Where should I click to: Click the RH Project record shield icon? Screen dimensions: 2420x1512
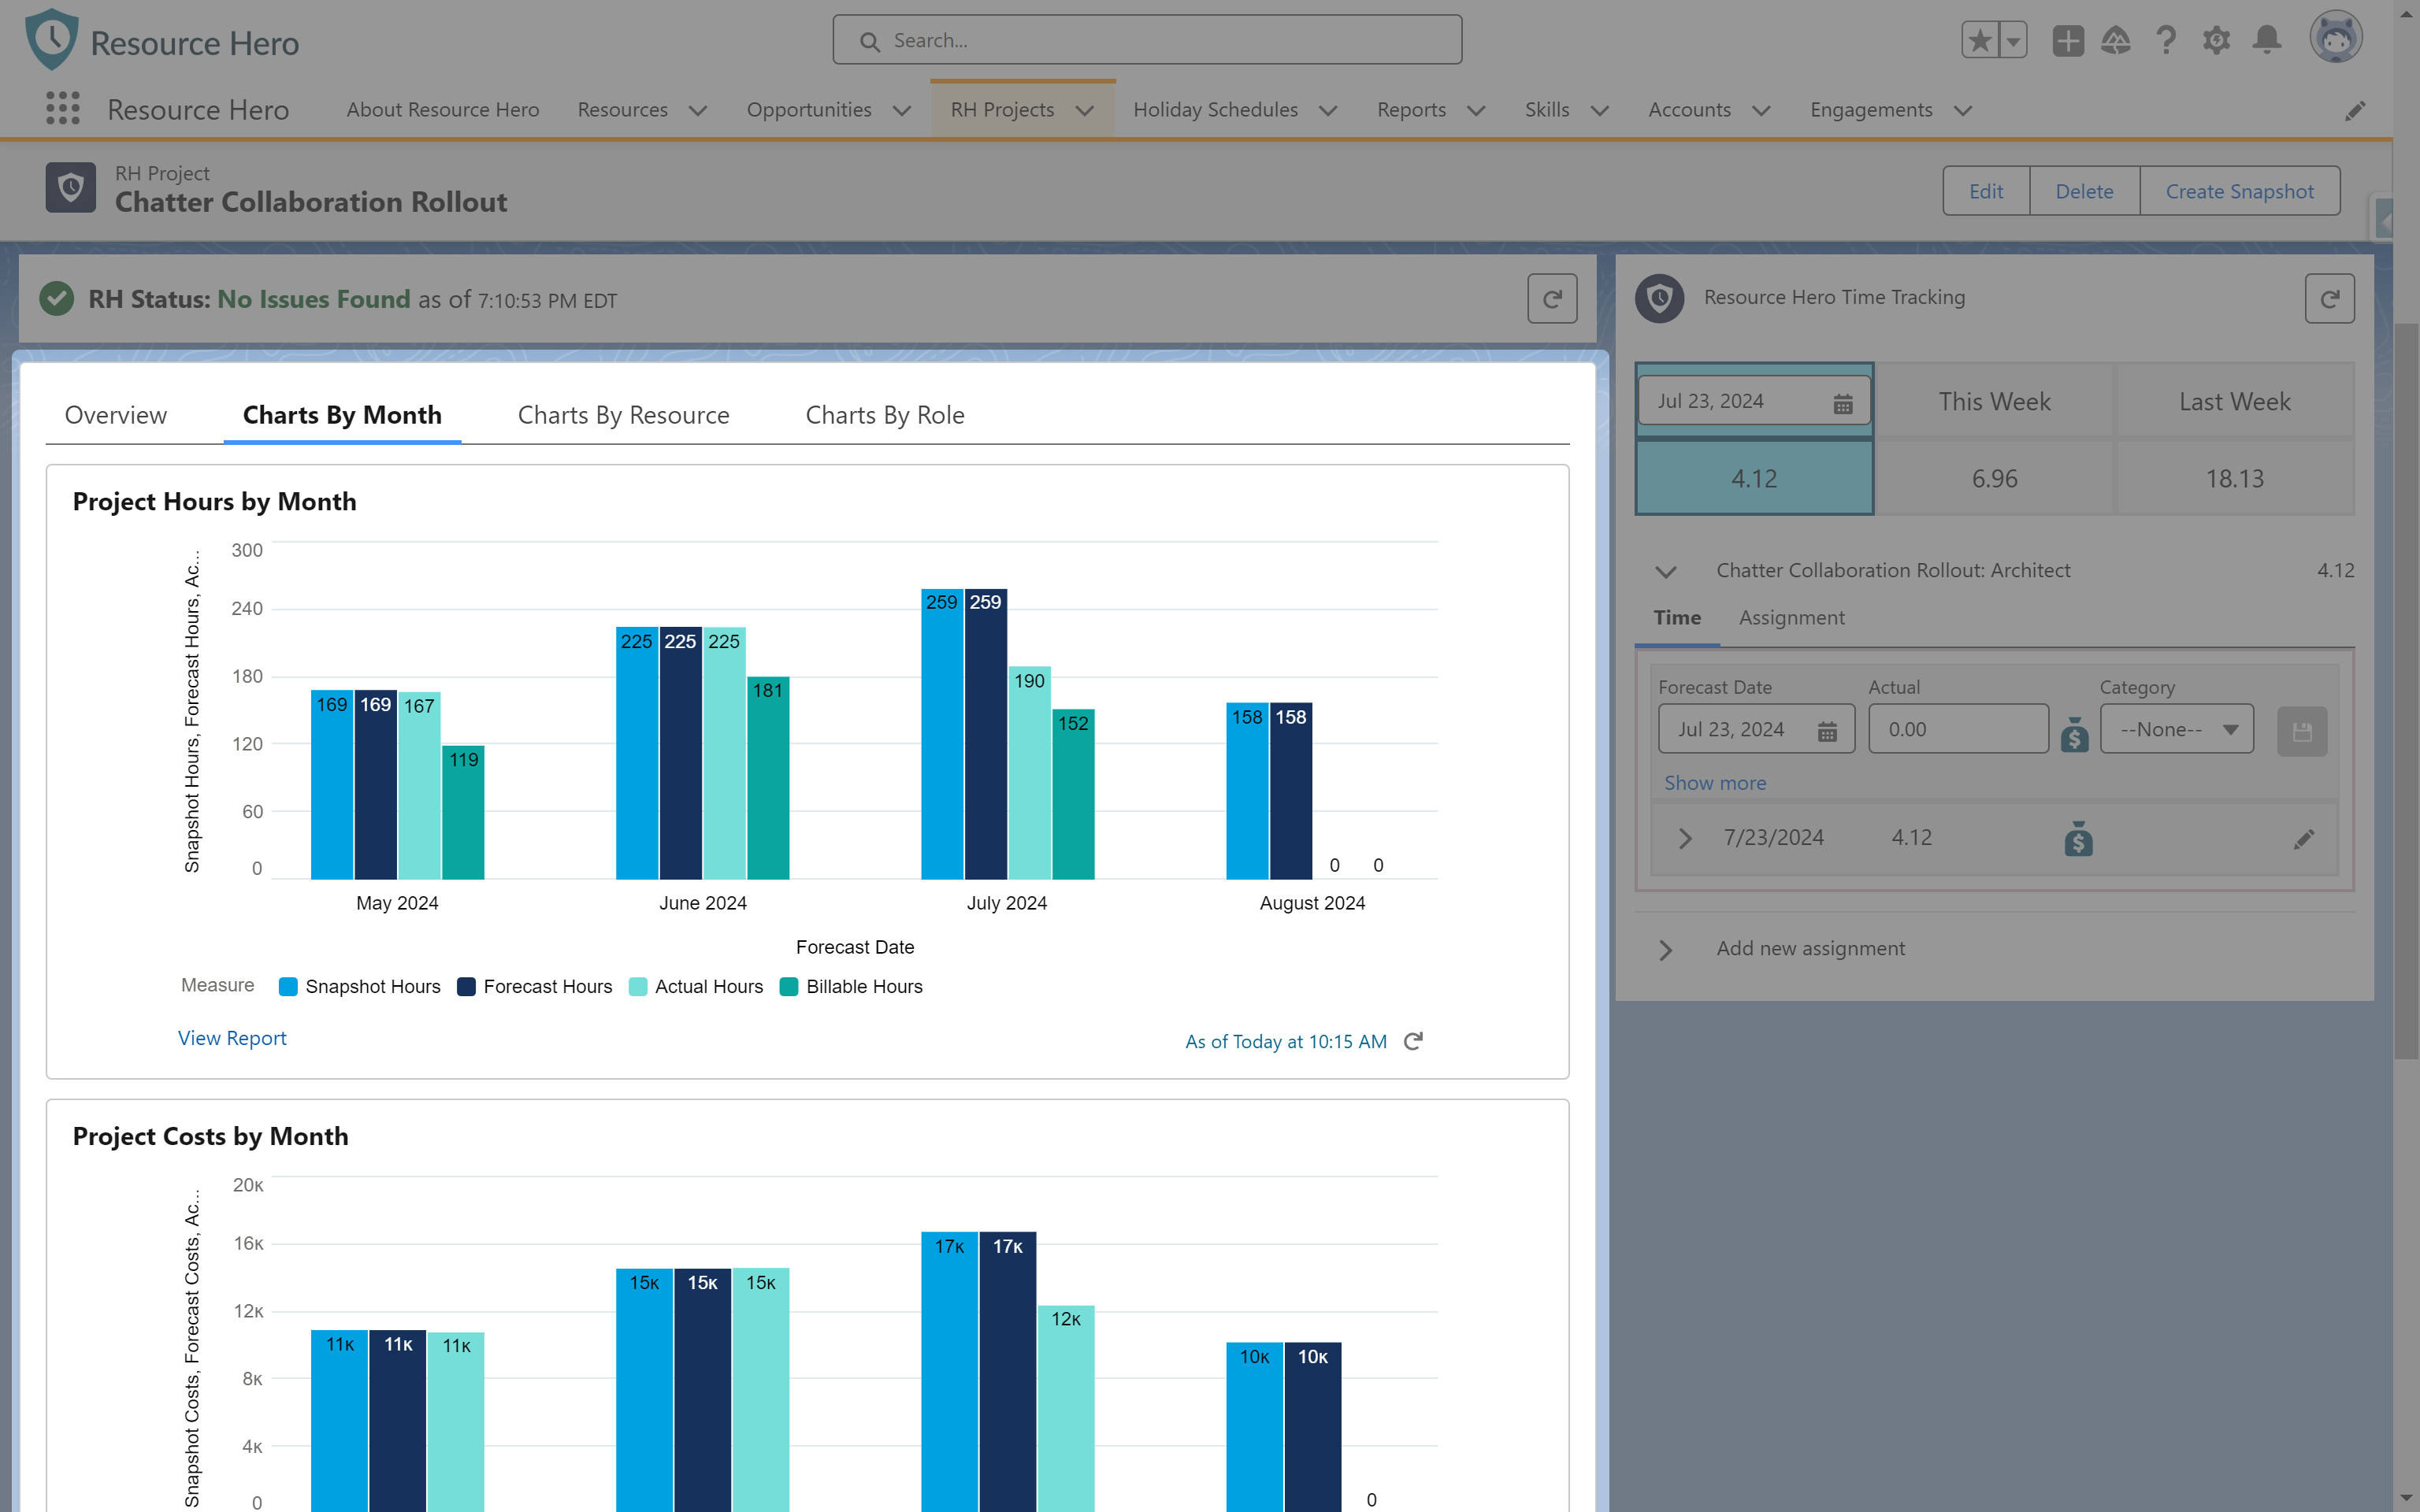tap(70, 187)
